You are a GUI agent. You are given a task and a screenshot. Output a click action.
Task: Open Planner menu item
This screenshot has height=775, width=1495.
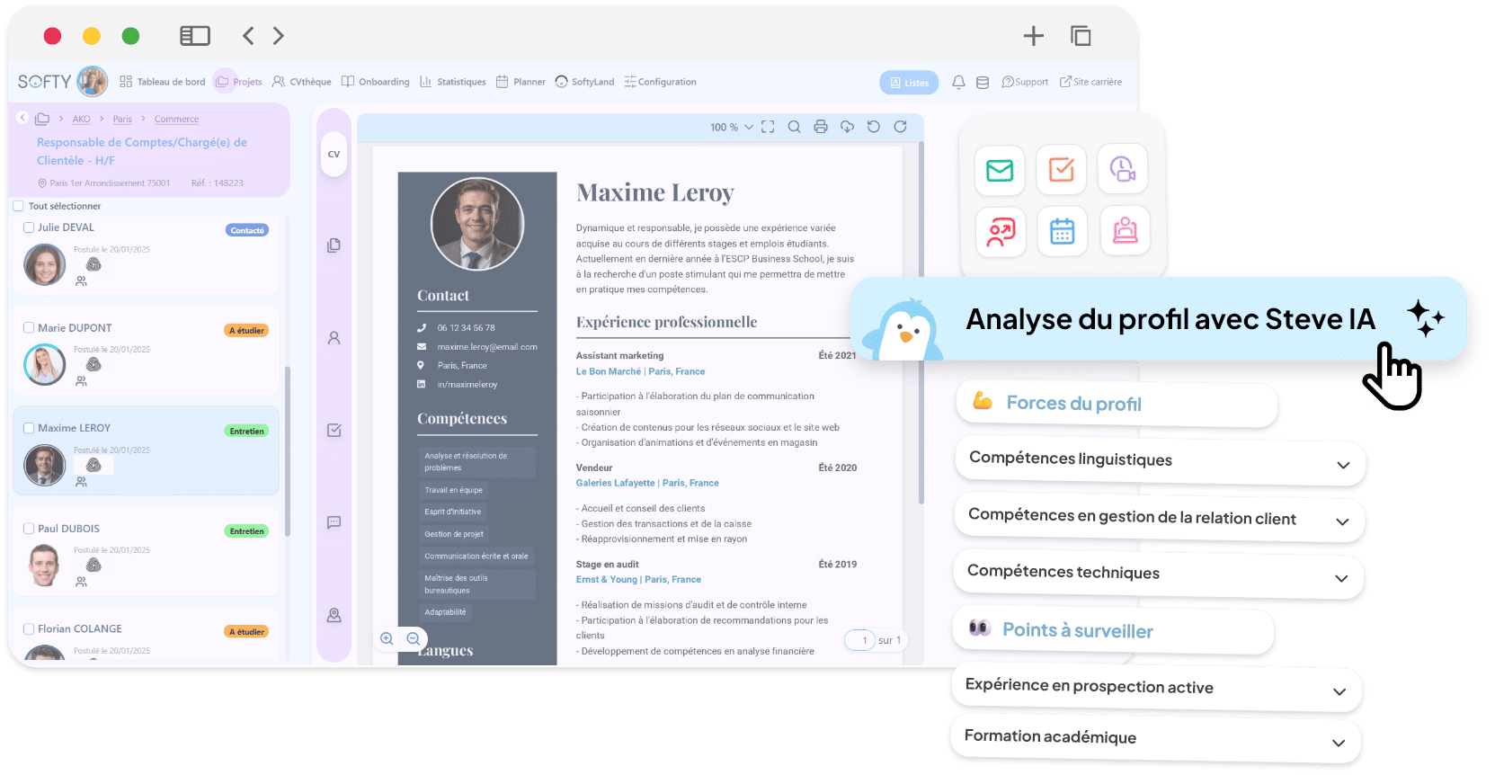click(521, 82)
